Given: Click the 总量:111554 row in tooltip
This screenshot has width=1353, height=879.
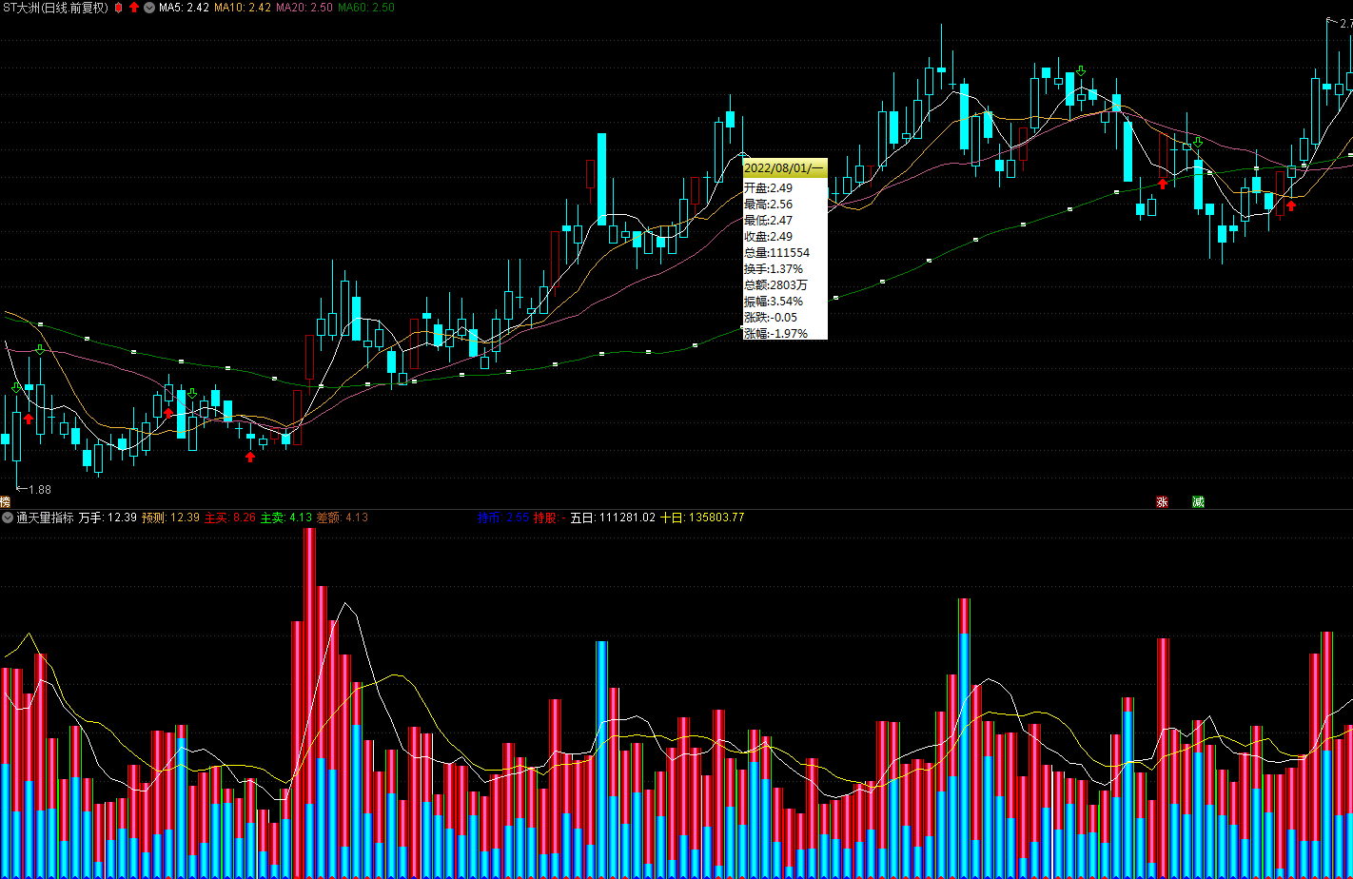Looking at the screenshot, I should click(x=785, y=253).
